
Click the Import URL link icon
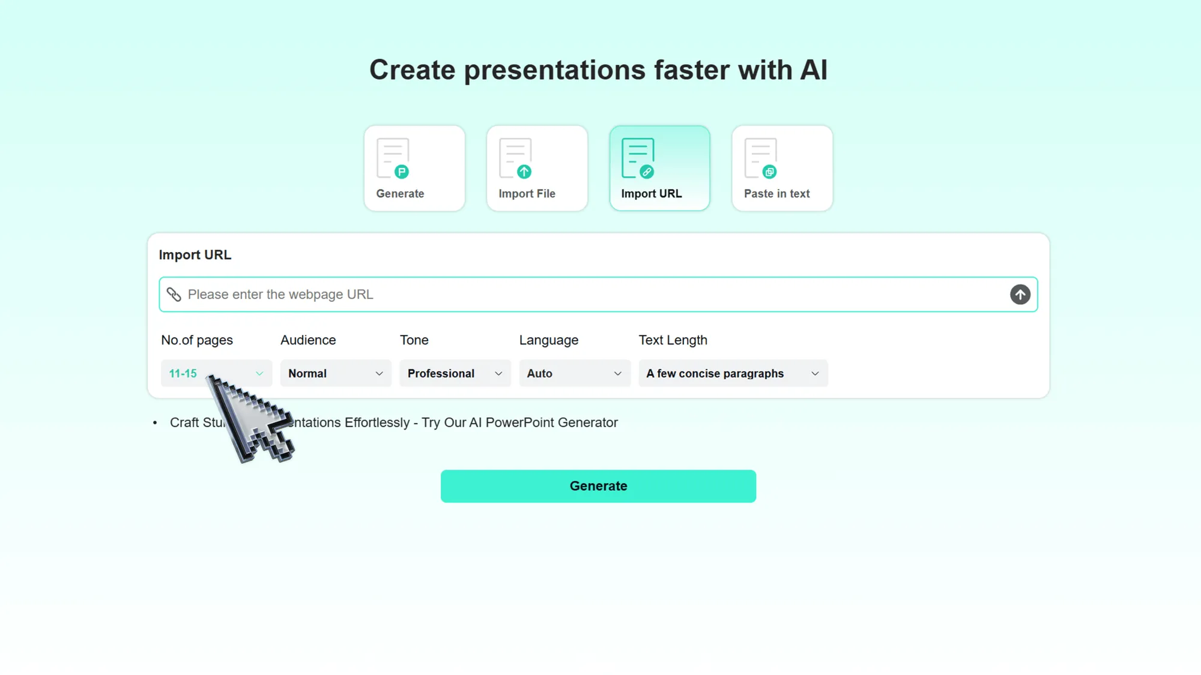click(637, 156)
